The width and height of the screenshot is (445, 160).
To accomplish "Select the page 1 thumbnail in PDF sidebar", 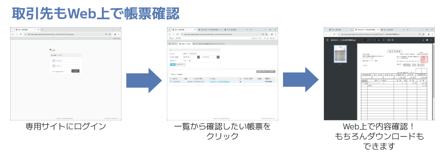I will click(x=340, y=54).
